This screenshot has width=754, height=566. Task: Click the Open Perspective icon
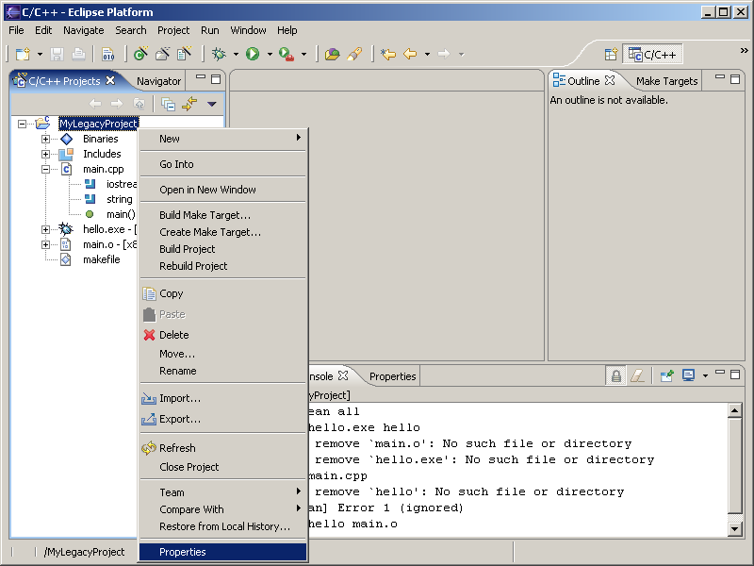(x=611, y=55)
